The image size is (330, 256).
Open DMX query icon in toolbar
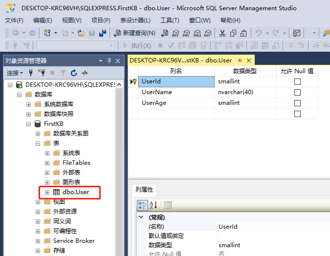pos(186,33)
